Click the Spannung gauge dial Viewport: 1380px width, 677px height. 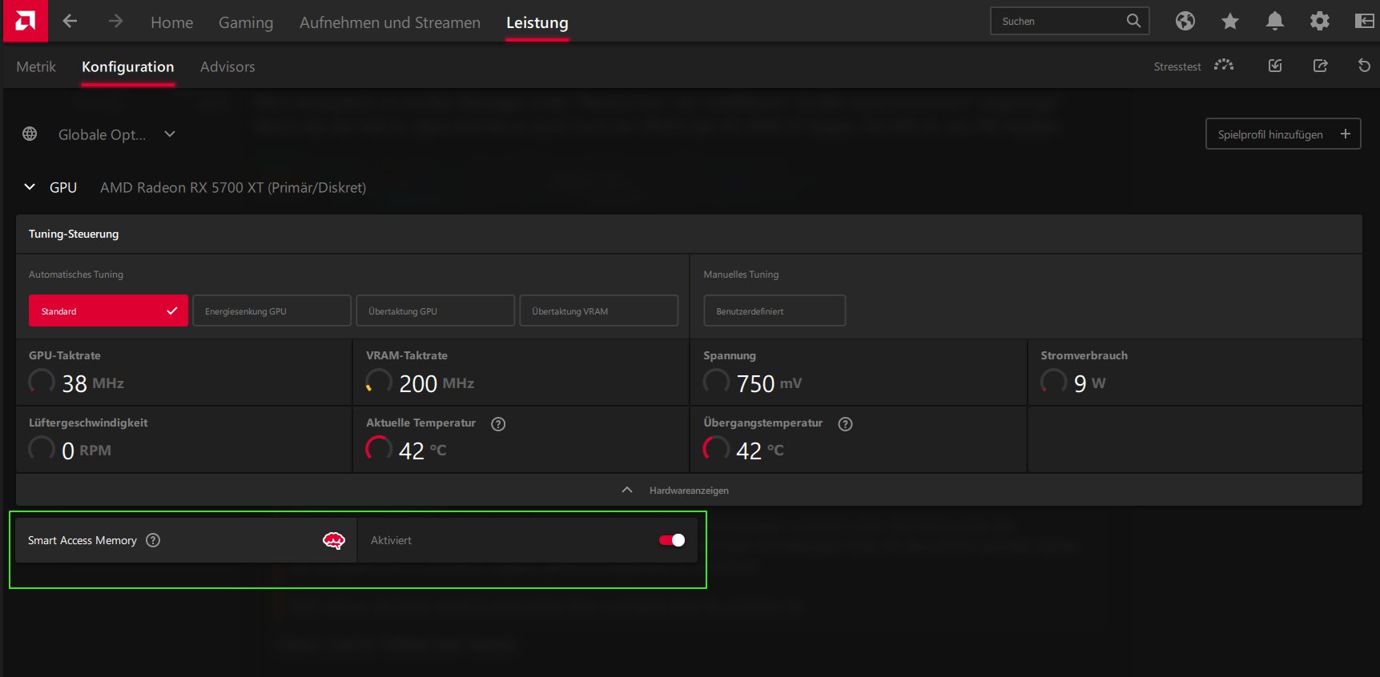pos(716,382)
